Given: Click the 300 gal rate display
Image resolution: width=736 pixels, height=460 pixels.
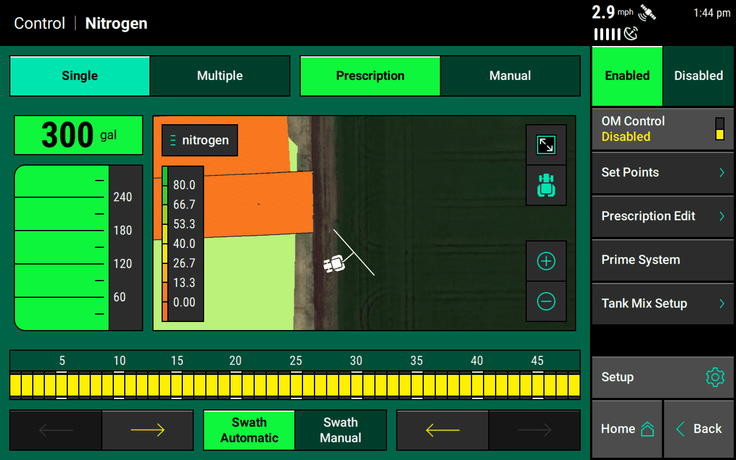Looking at the screenshot, I should [x=78, y=135].
